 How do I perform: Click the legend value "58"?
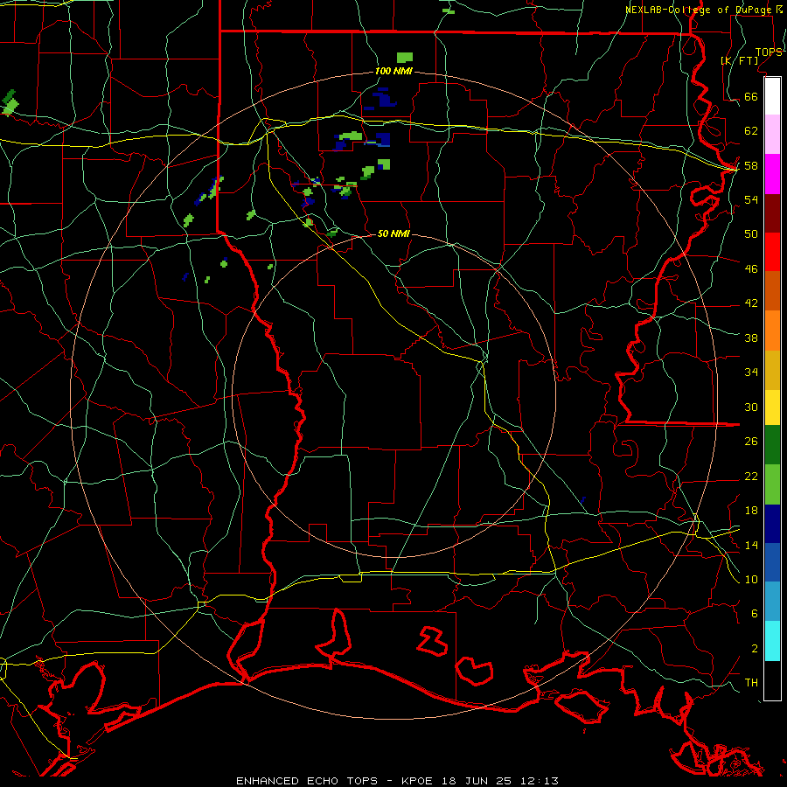[x=751, y=165]
